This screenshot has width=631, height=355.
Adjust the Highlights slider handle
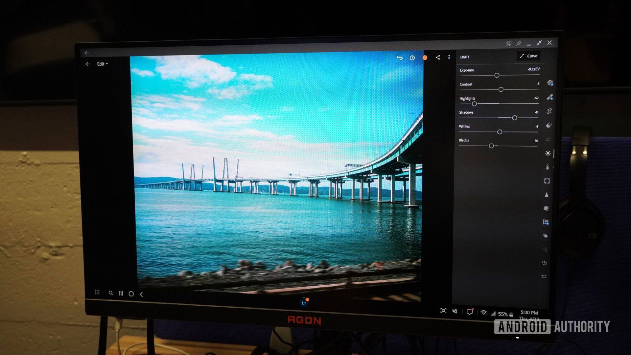tap(474, 104)
